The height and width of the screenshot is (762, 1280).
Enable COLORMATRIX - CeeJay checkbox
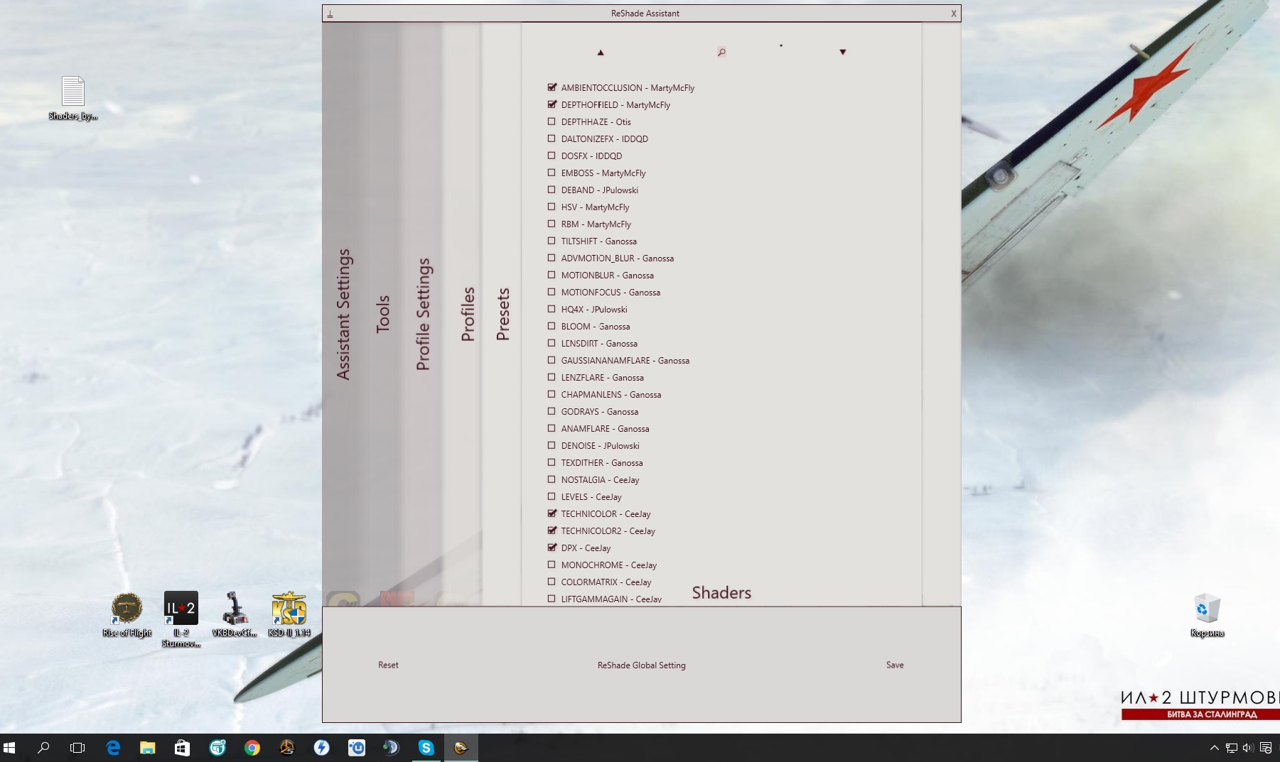tap(552, 582)
